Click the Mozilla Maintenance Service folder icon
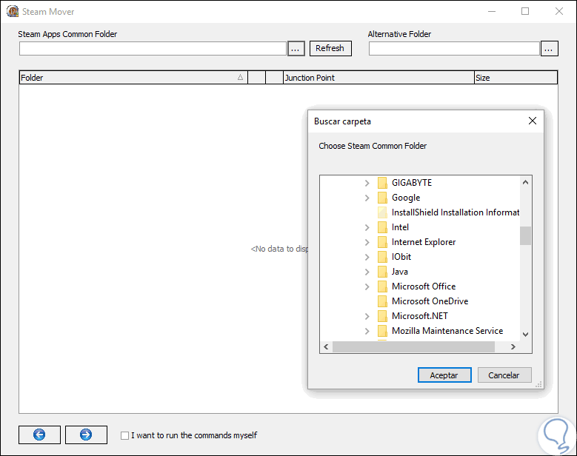Viewport: 577px width, 456px height. tap(382, 331)
